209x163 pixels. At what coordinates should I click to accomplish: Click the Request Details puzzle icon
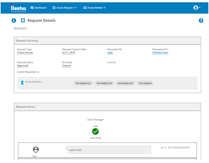click(x=23, y=20)
